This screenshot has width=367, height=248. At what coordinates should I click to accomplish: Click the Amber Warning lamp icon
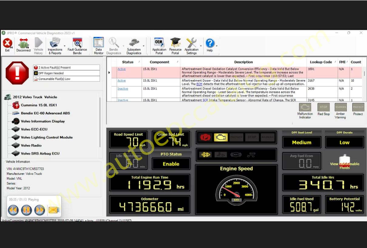(341, 107)
